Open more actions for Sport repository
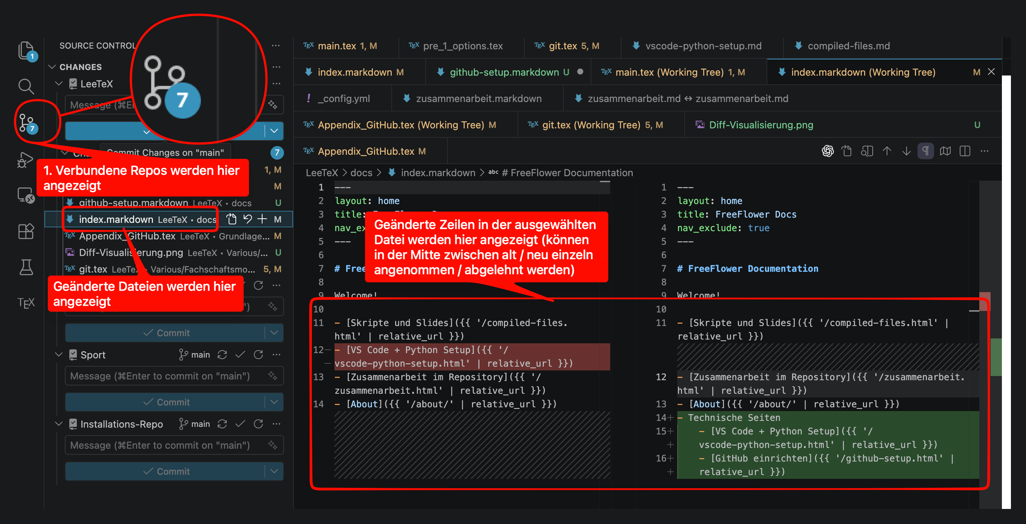The width and height of the screenshot is (1026, 524). [x=276, y=354]
